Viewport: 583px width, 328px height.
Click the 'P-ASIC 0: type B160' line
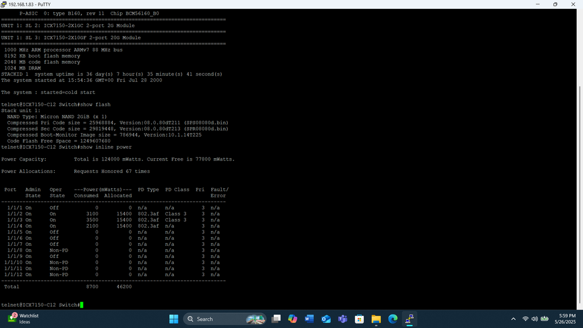pyautogui.click(x=89, y=13)
